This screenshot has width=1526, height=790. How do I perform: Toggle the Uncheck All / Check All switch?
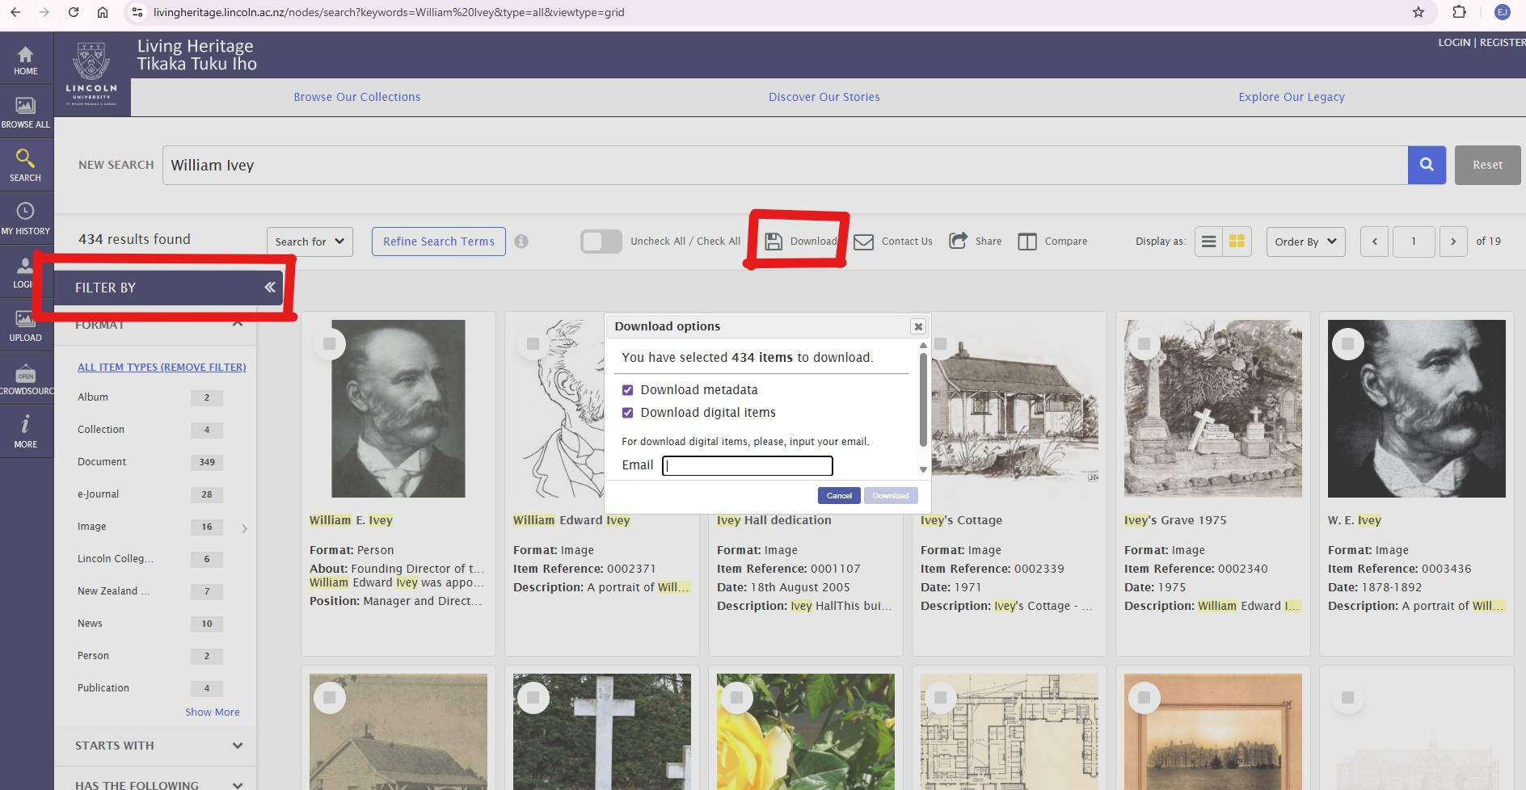click(x=601, y=242)
